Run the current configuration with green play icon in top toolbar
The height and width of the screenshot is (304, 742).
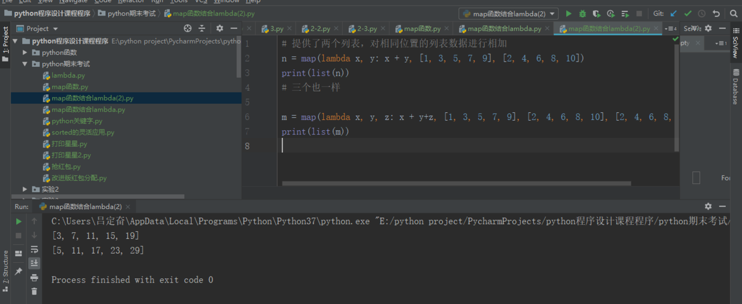click(568, 13)
